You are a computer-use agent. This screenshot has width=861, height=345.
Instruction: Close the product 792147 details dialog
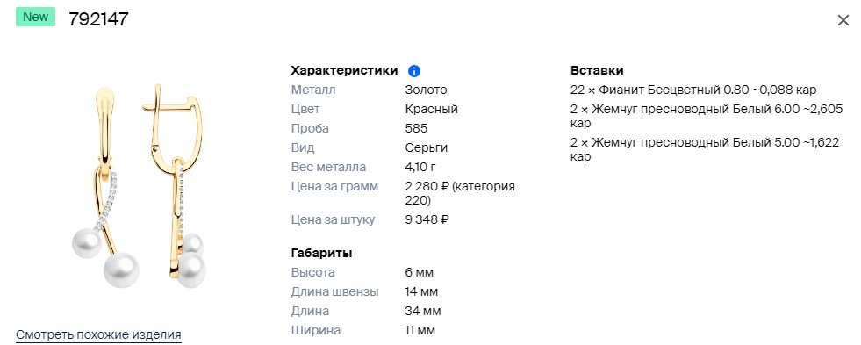843,20
